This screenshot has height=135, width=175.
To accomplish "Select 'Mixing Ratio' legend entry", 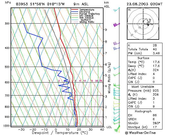I will tap(87, 22).
